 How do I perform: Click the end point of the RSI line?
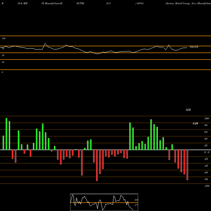pos(187,48)
